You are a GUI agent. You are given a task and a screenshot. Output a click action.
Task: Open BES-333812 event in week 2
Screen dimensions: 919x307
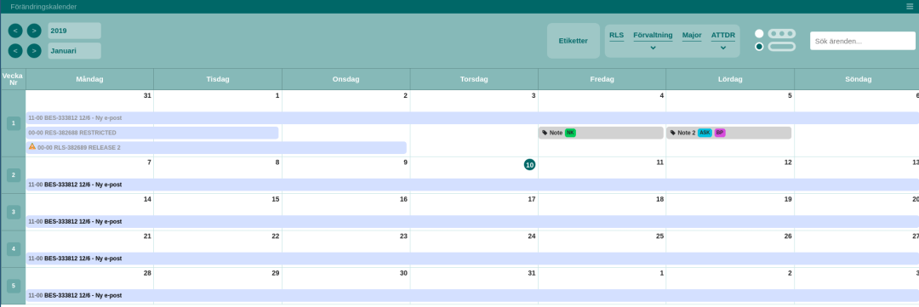(x=472, y=185)
